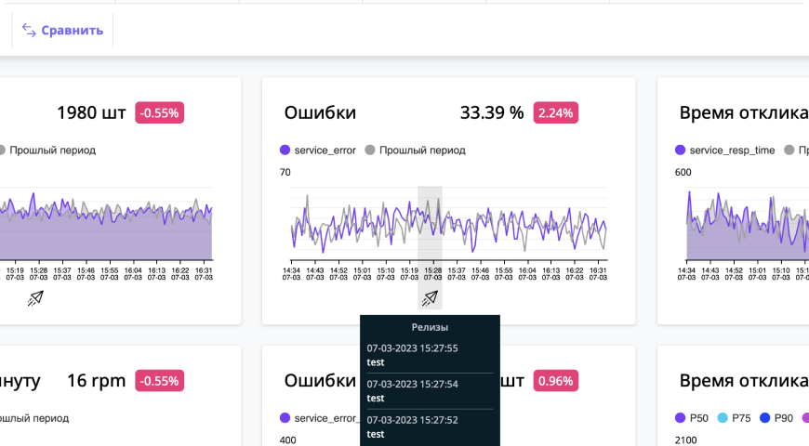The height and width of the screenshot is (446, 809).
Task: Click the -0.55% badge next to 16 rpm
Action: (159, 381)
